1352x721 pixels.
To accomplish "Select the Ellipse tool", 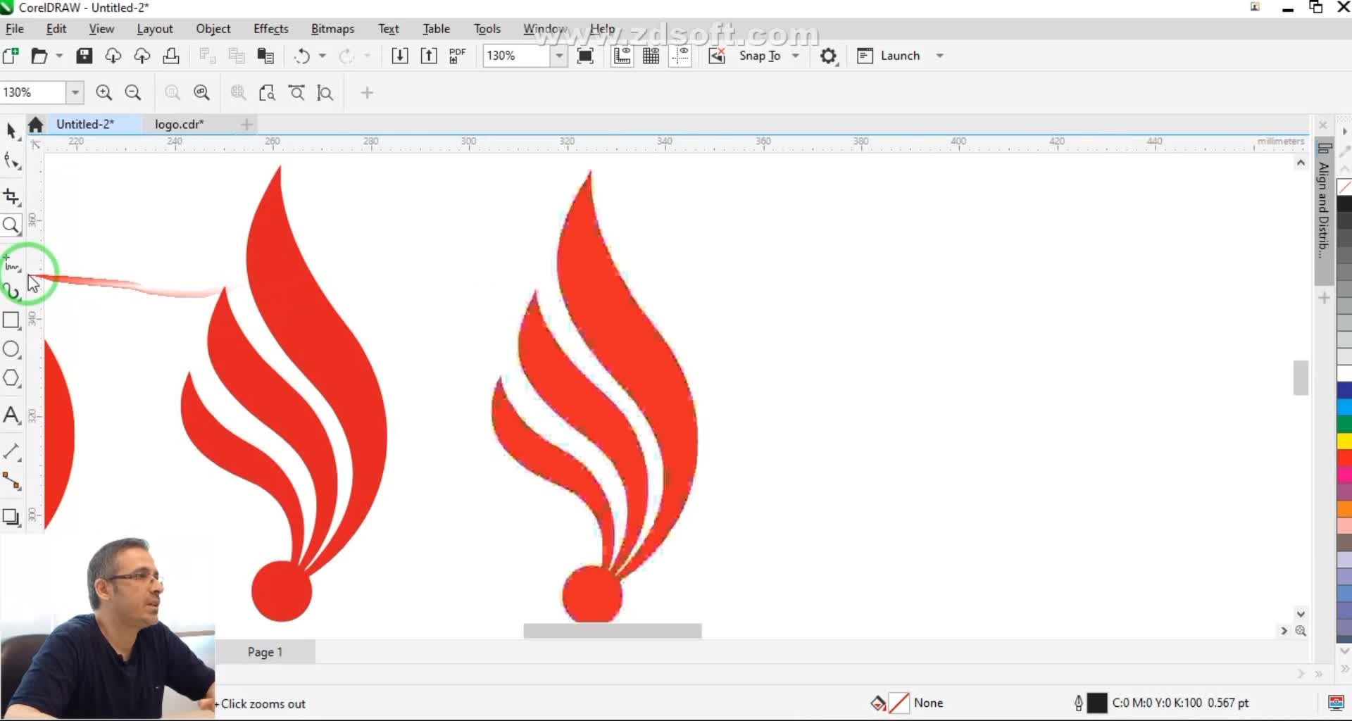I will [x=11, y=349].
